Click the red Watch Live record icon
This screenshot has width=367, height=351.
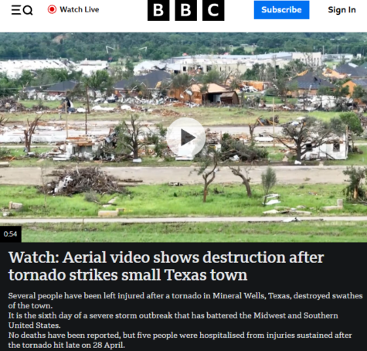click(x=52, y=9)
